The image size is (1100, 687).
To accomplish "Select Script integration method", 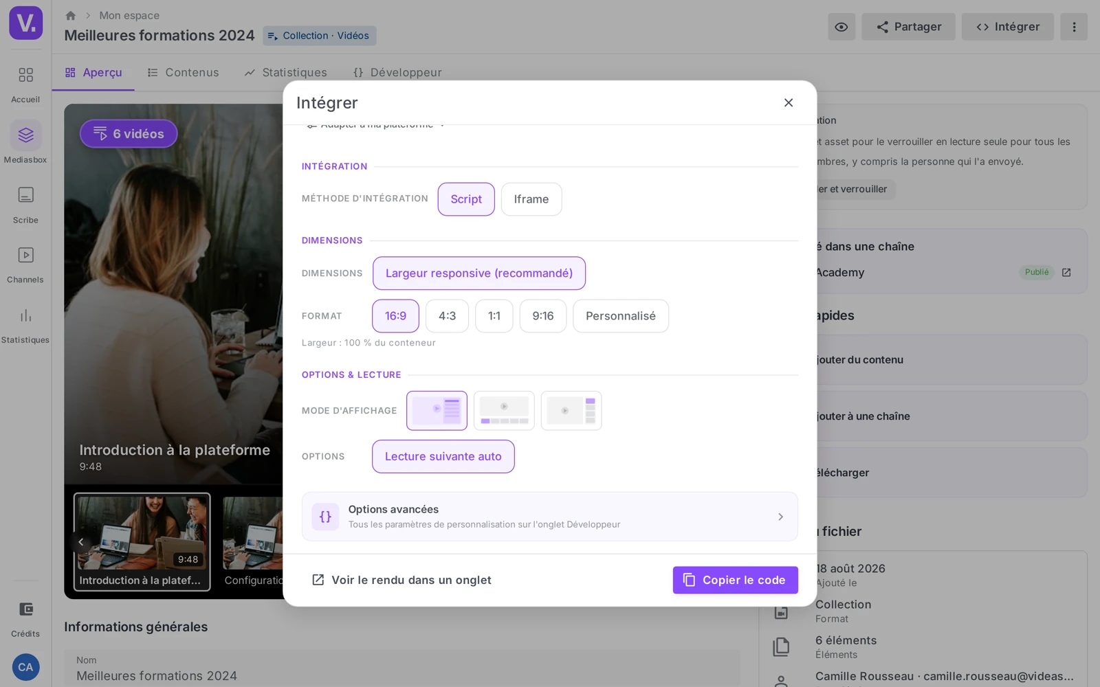I will (466, 199).
